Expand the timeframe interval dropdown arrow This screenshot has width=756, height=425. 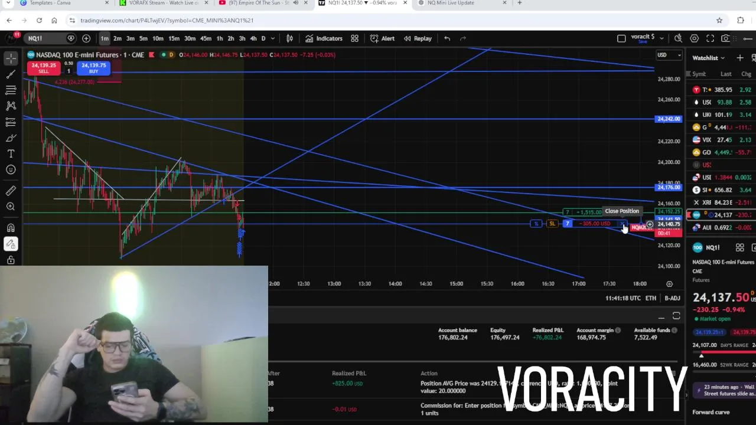(x=272, y=38)
